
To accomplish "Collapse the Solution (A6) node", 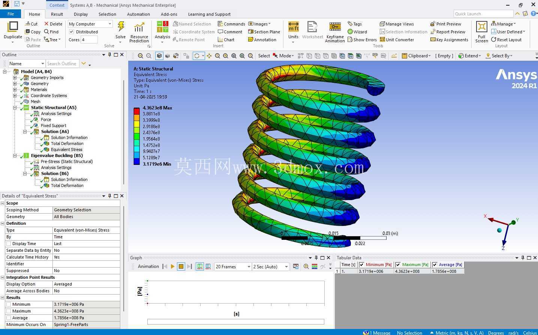I will 25,132.
